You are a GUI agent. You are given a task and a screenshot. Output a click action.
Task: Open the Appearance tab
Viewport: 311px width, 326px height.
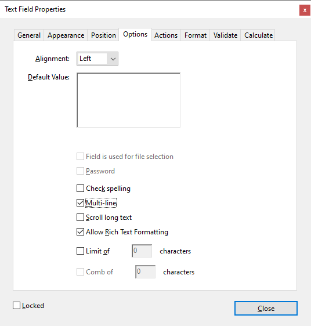pos(66,35)
